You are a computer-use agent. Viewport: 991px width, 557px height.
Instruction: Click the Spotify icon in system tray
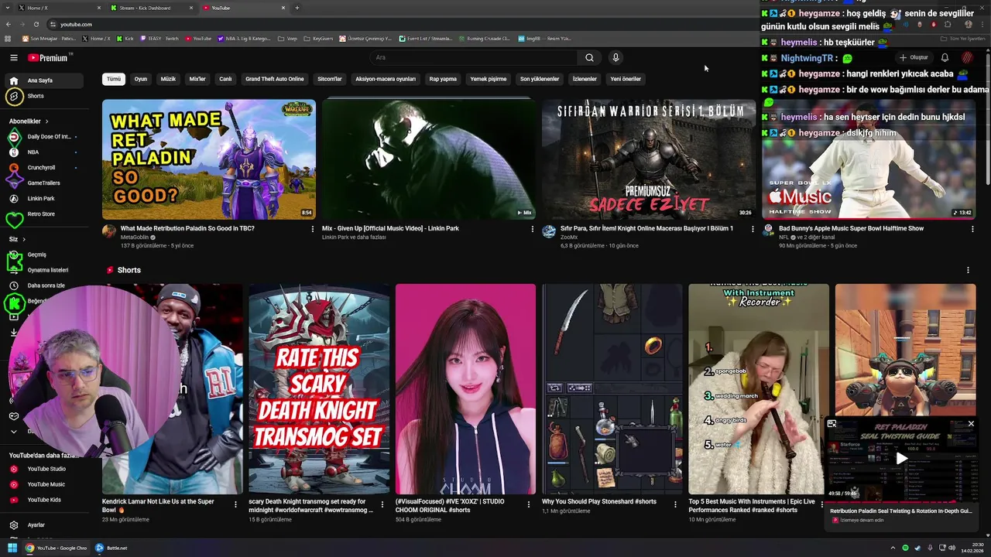point(905,548)
